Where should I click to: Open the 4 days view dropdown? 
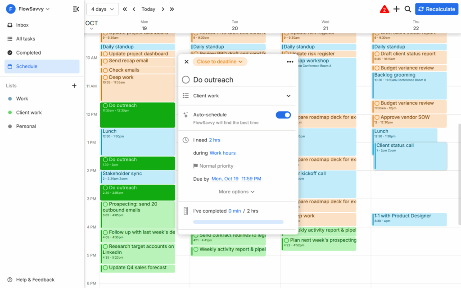tap(103, 9)
